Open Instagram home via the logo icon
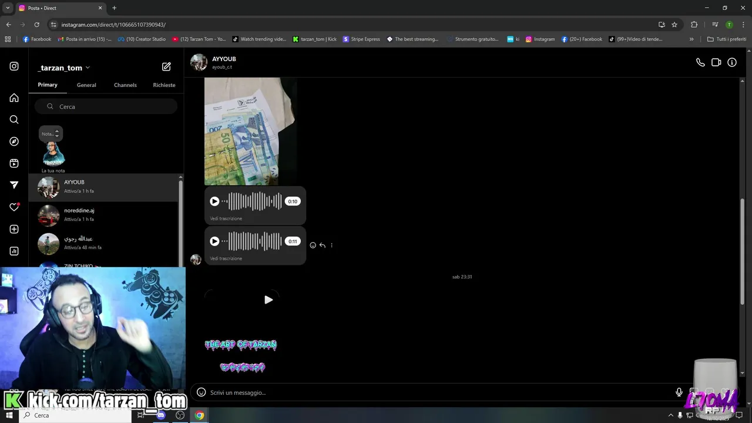752x423 pixels. [14, 66]
